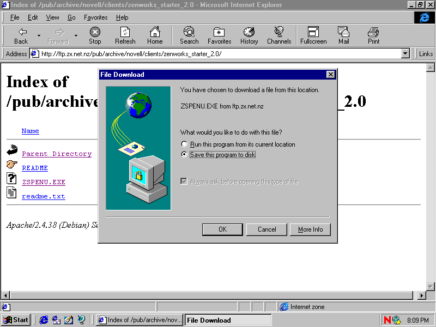436x327 pixels.
Task: Click OK in the File Download dialog
Action: point(222,229)
